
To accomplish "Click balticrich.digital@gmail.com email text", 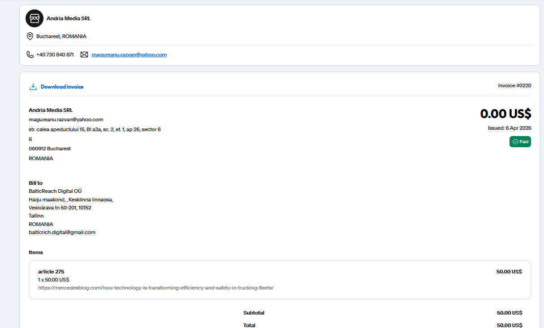I will pyautogui.click(x=62, y=232).
